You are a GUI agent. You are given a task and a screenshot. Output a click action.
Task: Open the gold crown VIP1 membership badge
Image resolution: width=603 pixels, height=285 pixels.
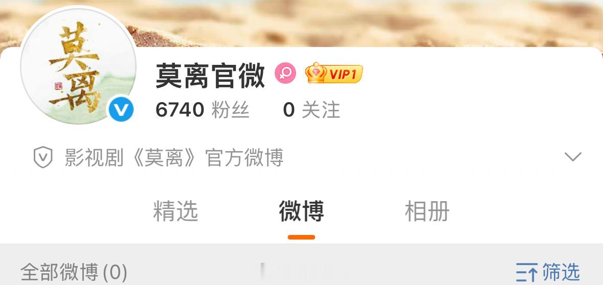[334, 73]
